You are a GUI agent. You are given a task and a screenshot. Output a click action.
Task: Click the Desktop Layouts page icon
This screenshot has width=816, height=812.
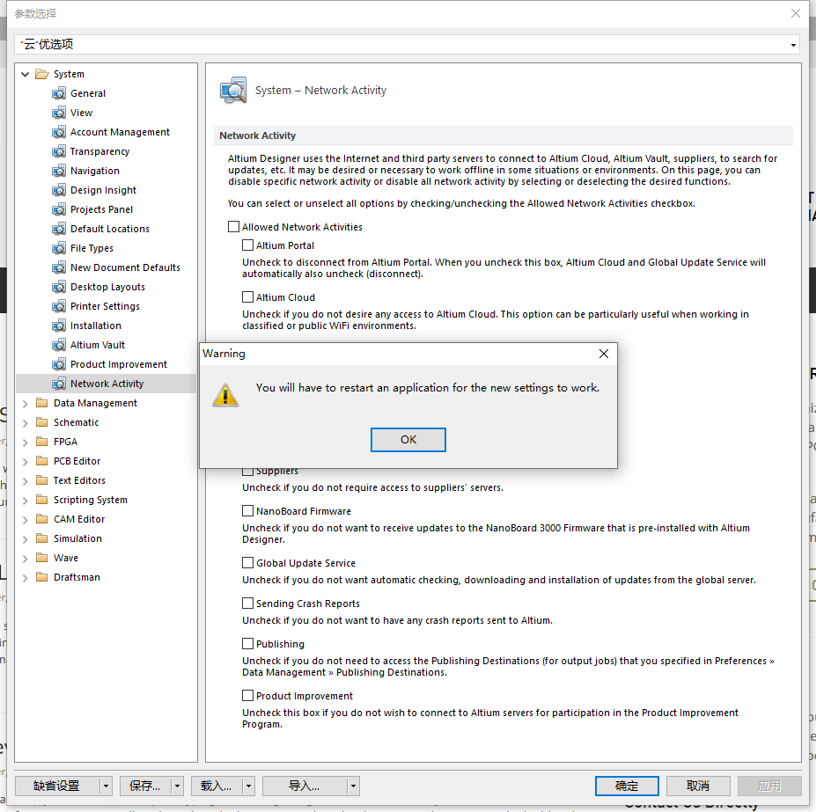point(59,287)
